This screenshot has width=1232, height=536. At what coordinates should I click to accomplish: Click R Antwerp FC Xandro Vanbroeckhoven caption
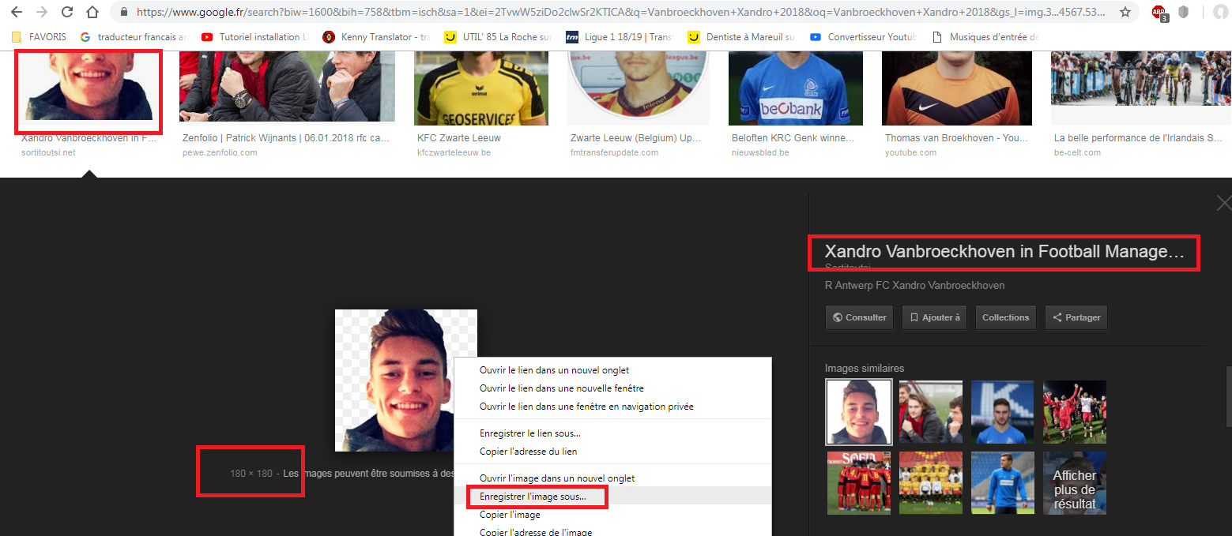point(915,285)
